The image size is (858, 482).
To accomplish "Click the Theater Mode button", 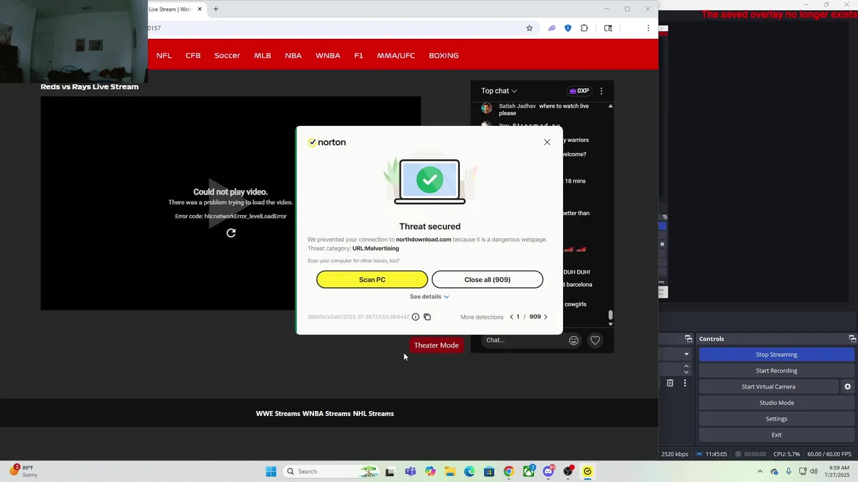I will point(436,345).
